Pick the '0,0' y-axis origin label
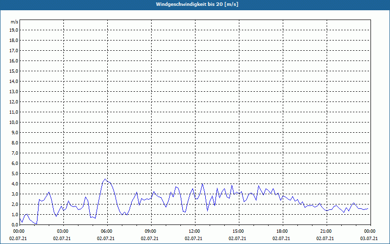This screenshot has width=390, height=244. [15, 225]
